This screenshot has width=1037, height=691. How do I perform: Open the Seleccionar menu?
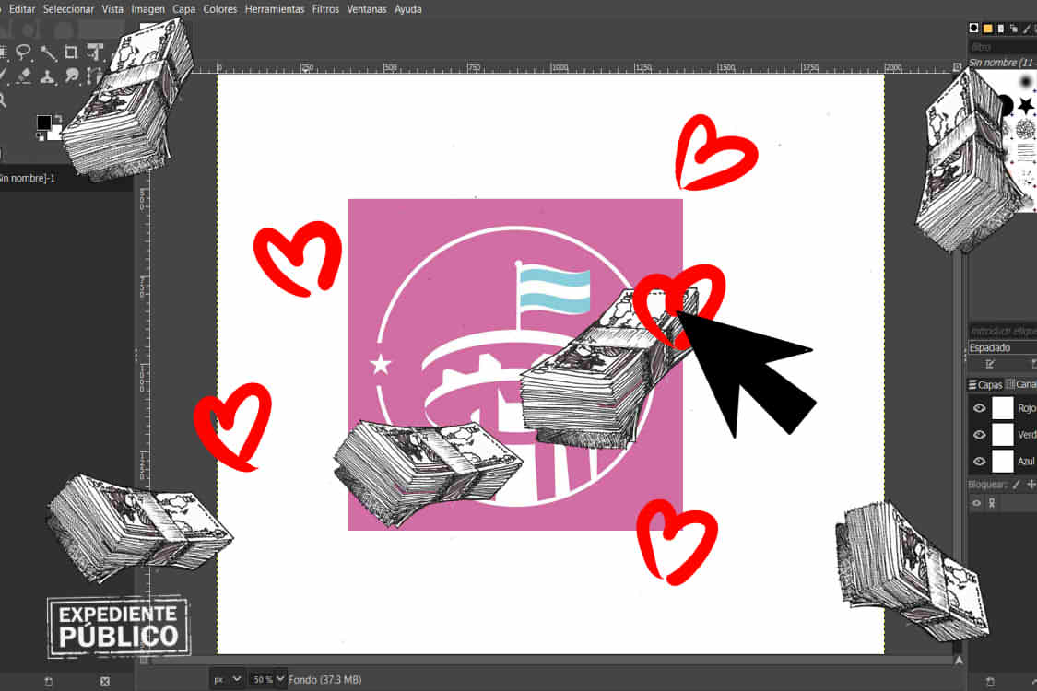click(68, 9)
